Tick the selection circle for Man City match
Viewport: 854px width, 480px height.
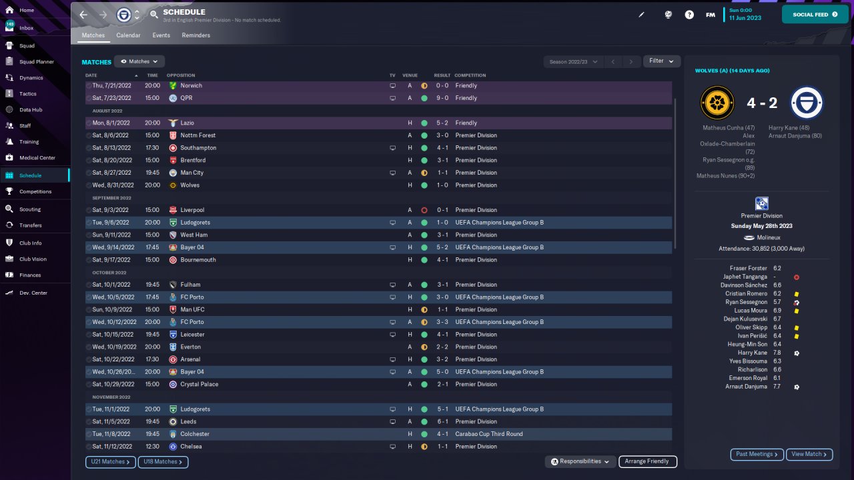tap(89, 173)
